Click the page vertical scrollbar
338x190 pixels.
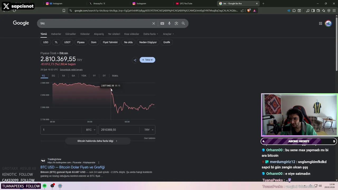point(337,44)
